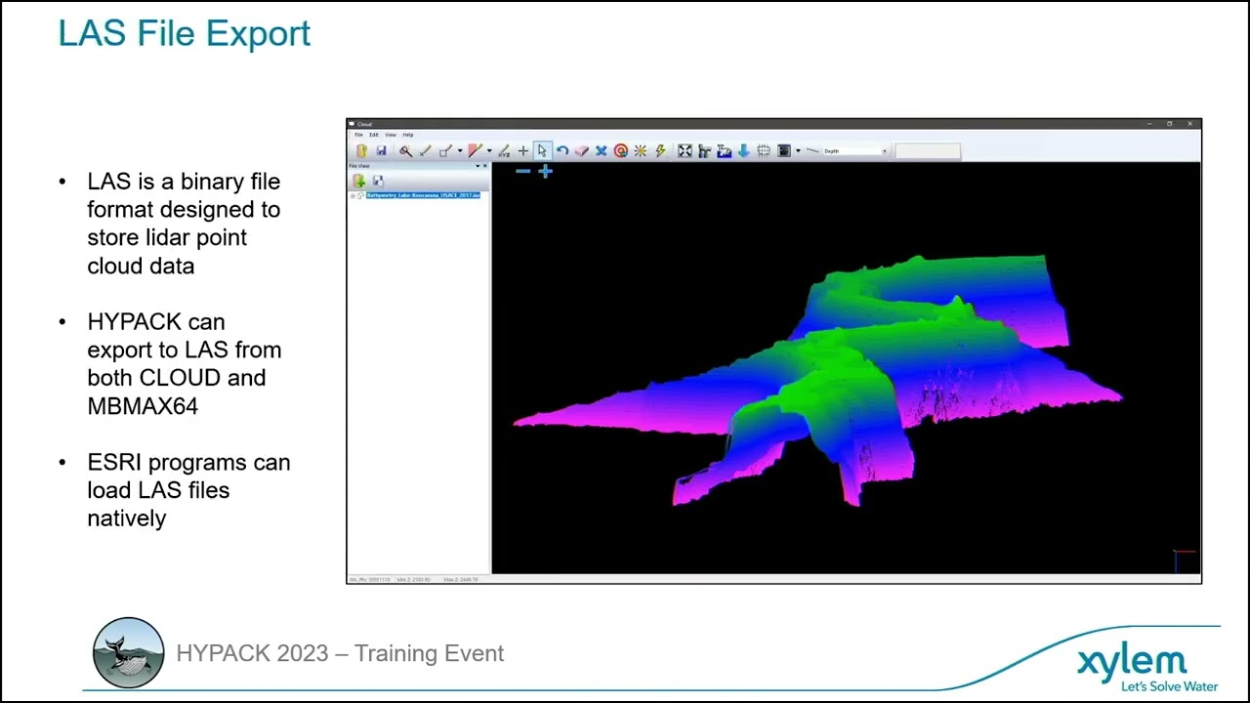Open file using the toolbar folder icon
The width and height of the screenshot is (1250, 703).
[361, 150]
